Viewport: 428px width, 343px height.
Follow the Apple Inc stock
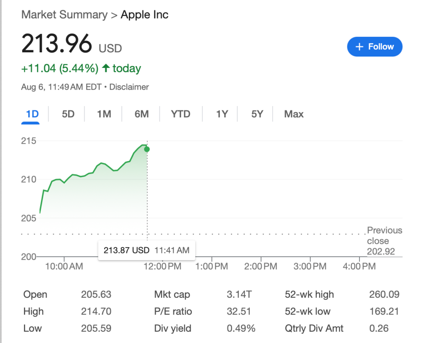pos(374,47)
